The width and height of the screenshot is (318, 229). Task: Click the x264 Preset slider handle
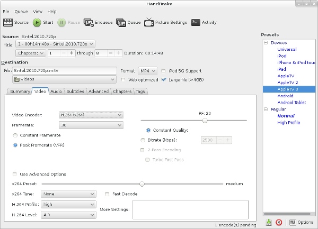click(142, 184)
